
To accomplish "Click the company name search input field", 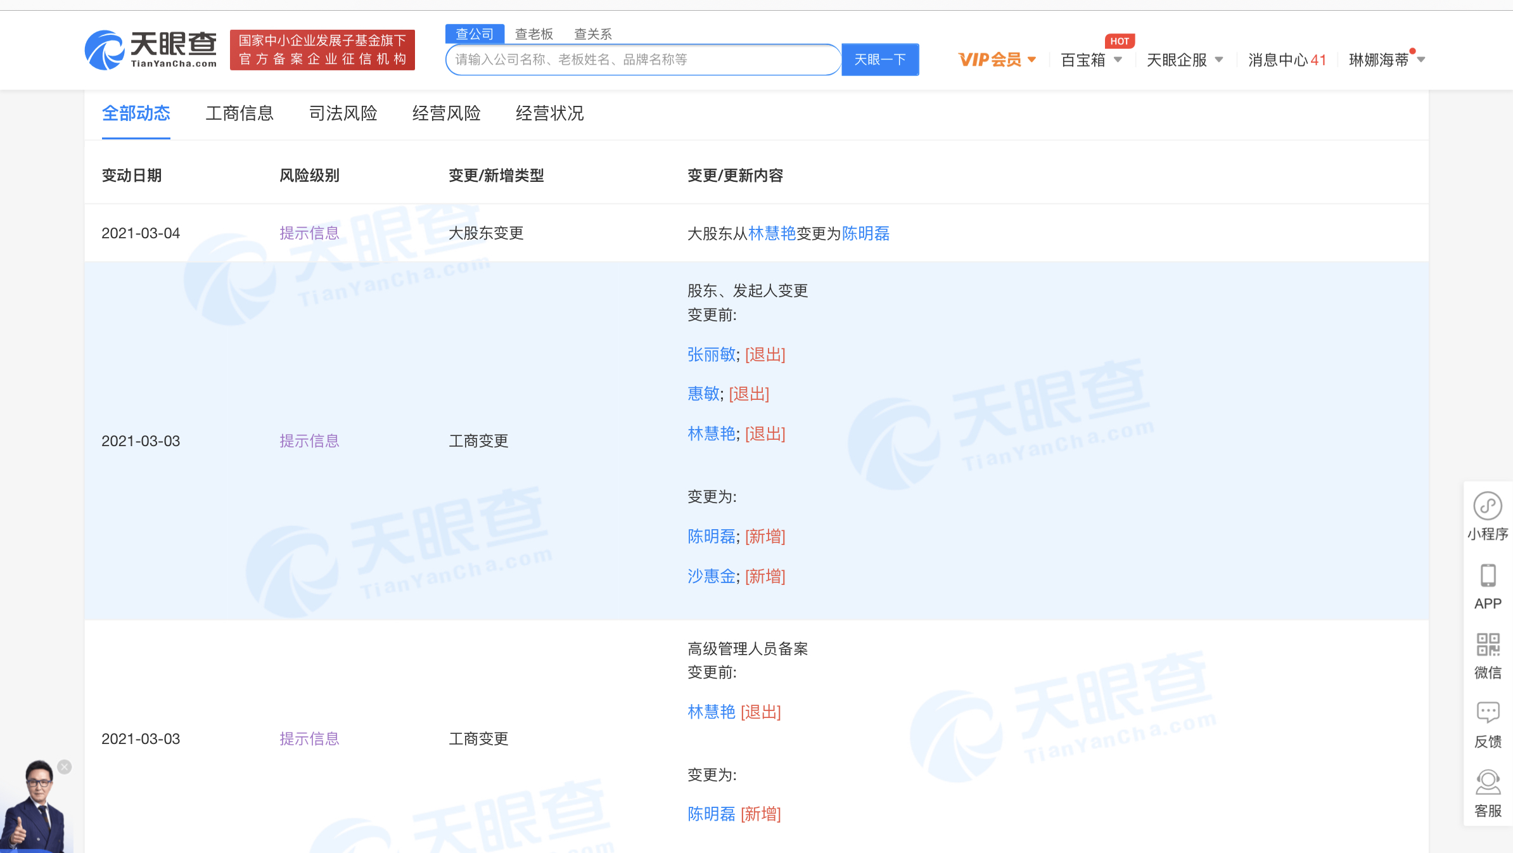I will [643, 60].
